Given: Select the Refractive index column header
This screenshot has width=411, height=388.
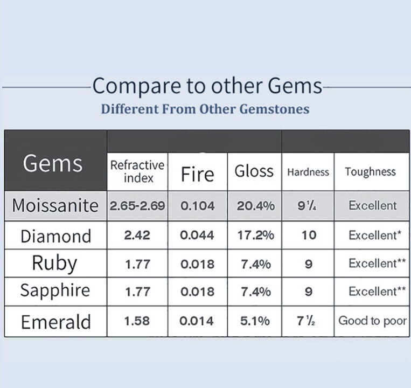Looking at the screenshot, I should (x=137, y=172).
